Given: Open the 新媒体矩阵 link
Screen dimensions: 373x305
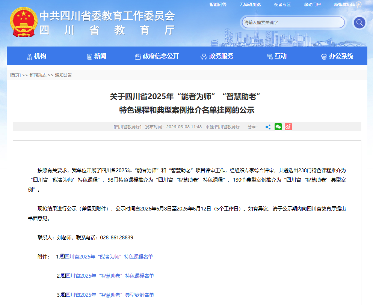Looking at the screenshot, I should [x=344, y=5].
